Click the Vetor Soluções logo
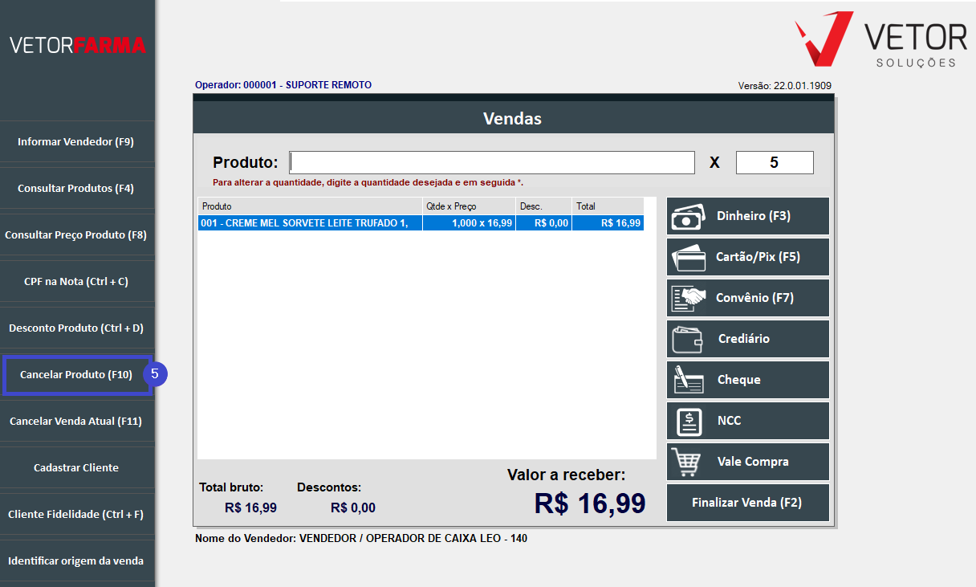The image size is (976, 587). (x=881, y=40)
